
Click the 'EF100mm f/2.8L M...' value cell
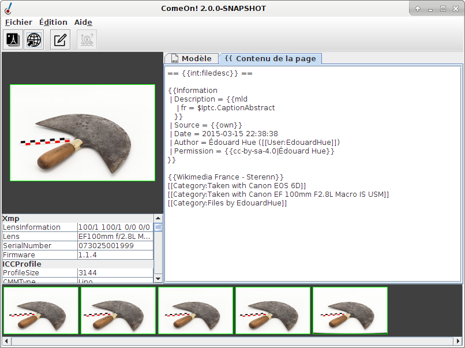pyautogui.click(x=115, y=237)
